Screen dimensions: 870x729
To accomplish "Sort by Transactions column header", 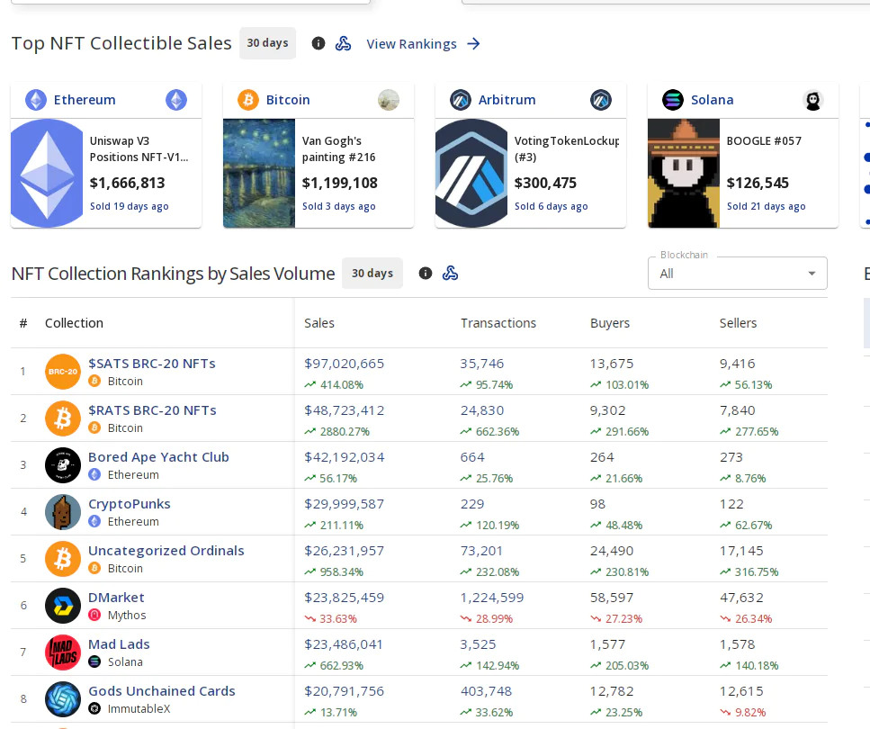I will tap(498, 323).
